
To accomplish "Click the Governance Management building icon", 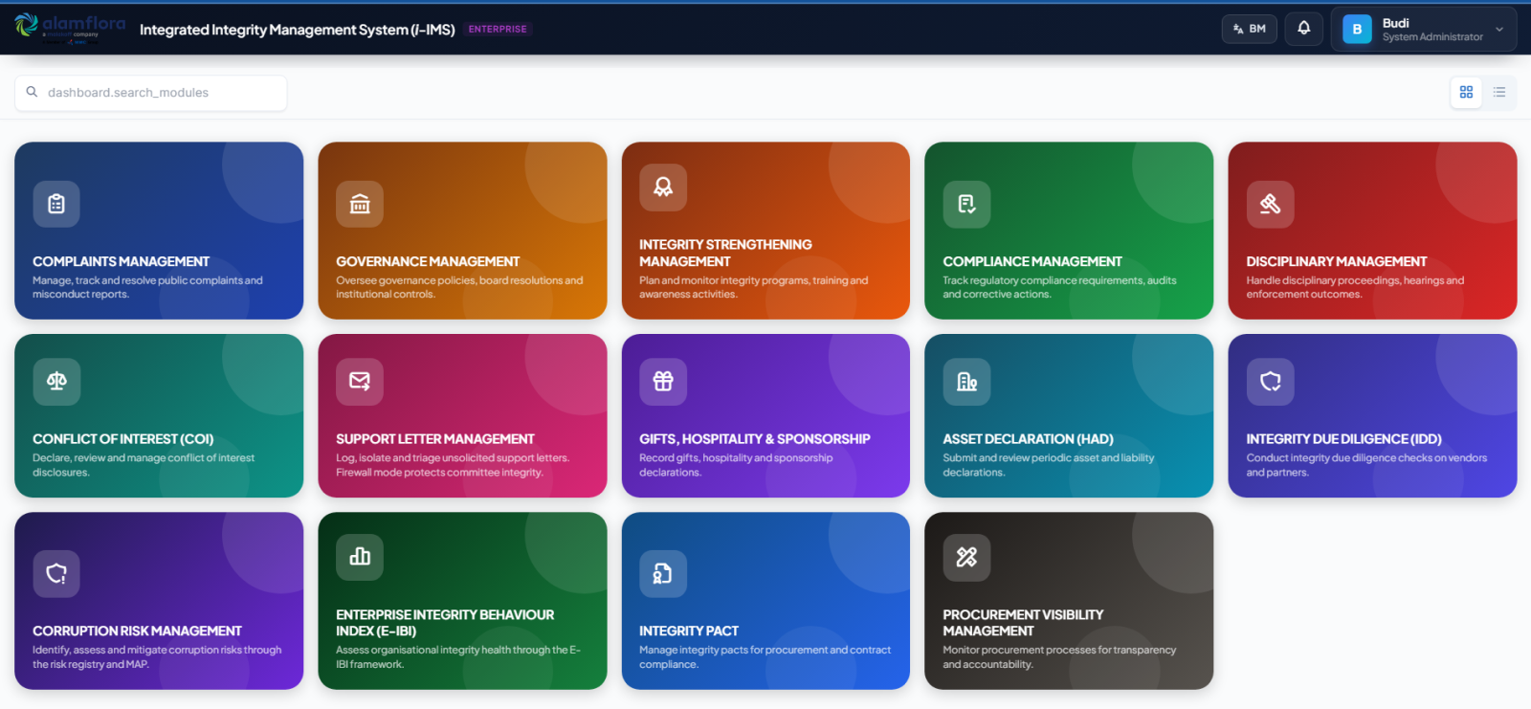I will [x=360, y=204].
